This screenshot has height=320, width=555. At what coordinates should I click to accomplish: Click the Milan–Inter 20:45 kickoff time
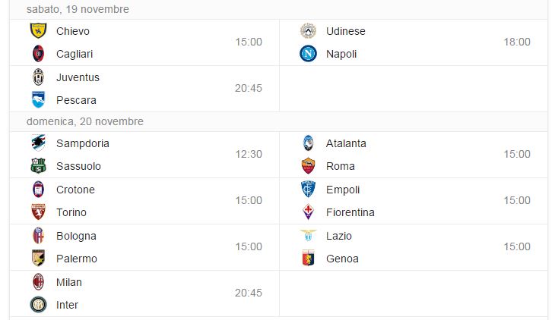click(249, 293)
